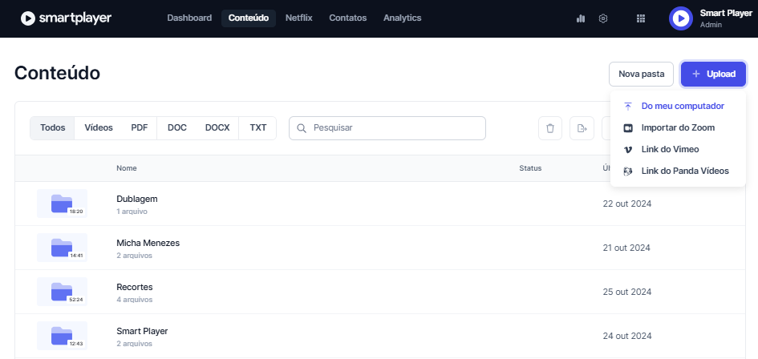Screen dimensions: 758x359
Task: Select the Todos filter tab
Action: [53, 128]
